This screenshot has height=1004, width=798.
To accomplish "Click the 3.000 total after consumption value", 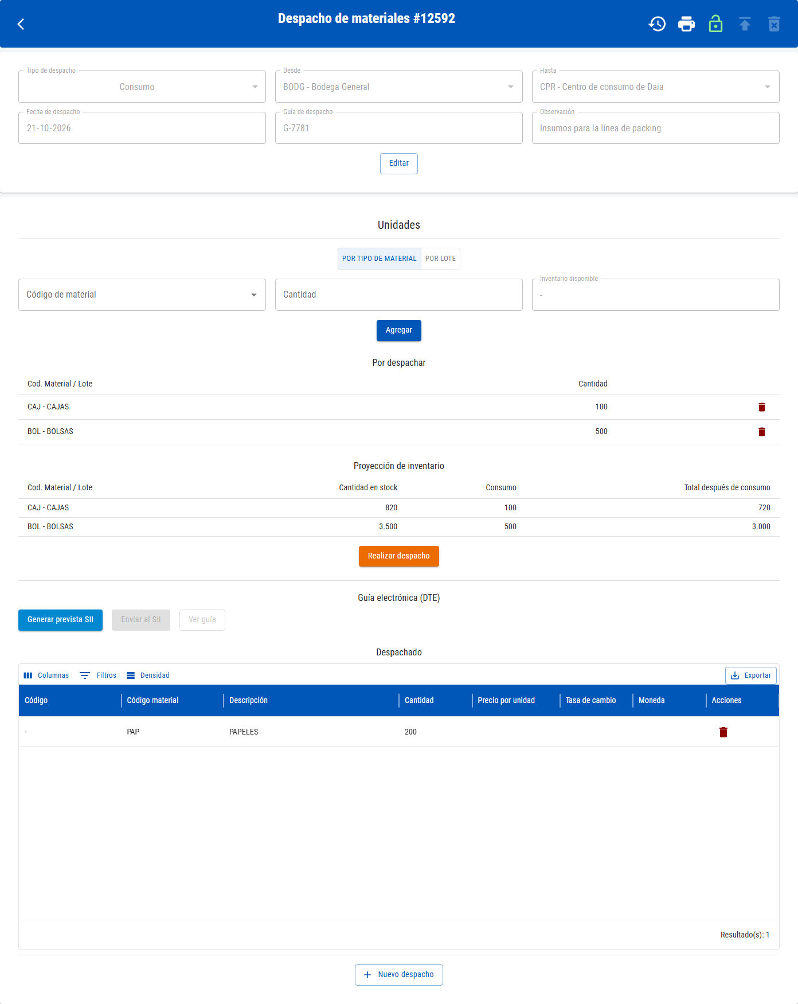I will pyautogui.click(x=761, y=527).
